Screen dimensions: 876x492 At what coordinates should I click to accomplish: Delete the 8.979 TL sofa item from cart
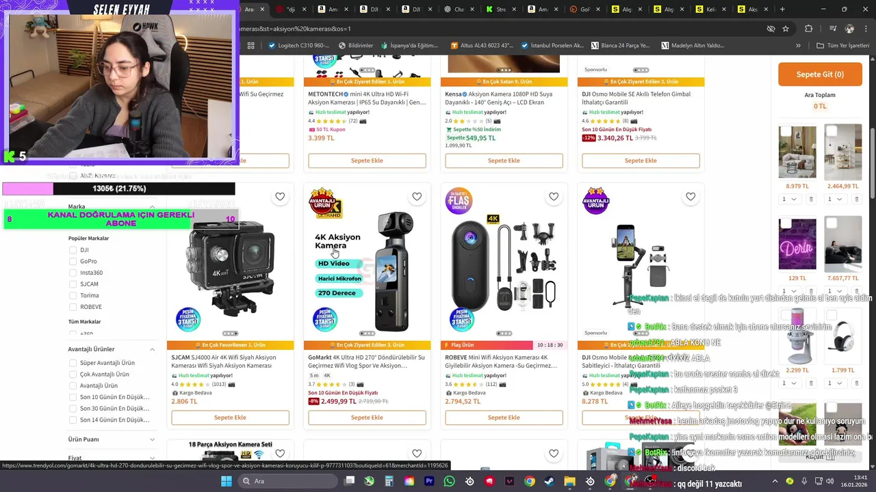point(811,200)
